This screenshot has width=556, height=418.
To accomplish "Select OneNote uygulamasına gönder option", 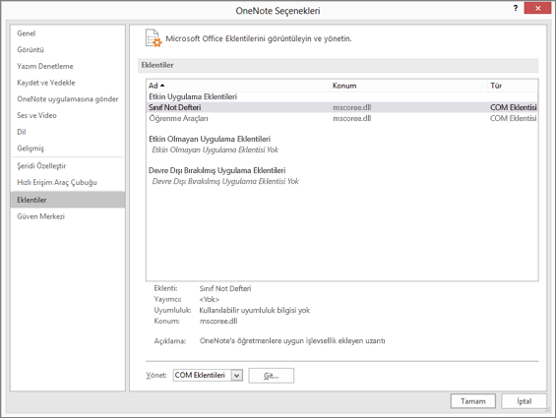I will click(67, 99).
